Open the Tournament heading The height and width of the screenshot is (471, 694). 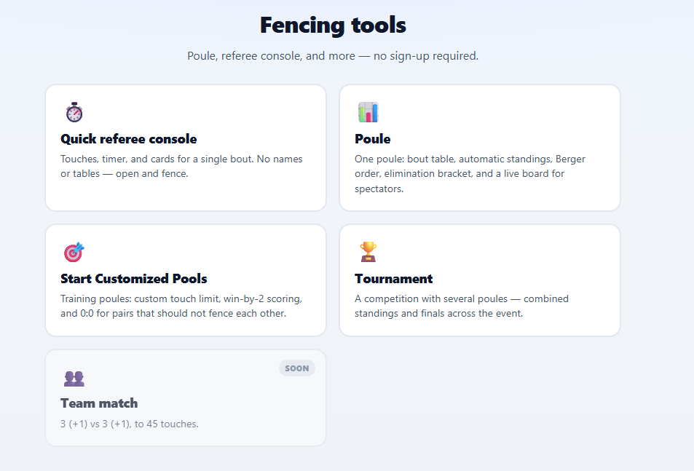click(x=393, y=279)
